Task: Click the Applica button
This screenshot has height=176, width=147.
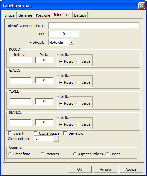Action: (131, 169)
